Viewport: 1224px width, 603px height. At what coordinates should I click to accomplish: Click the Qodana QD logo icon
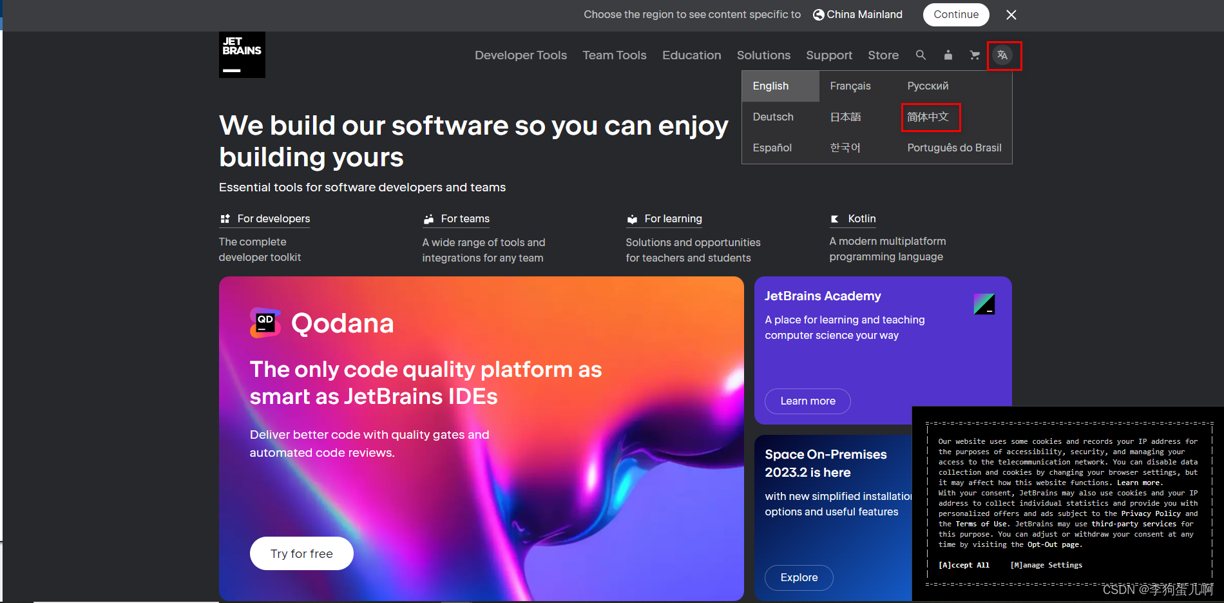tap(265, 323)
